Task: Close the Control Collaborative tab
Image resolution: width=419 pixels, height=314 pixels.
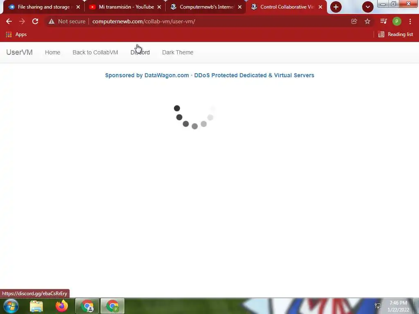Action: point(320,7)
